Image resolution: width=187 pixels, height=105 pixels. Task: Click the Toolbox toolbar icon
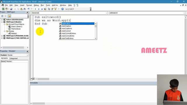[59, 9]
